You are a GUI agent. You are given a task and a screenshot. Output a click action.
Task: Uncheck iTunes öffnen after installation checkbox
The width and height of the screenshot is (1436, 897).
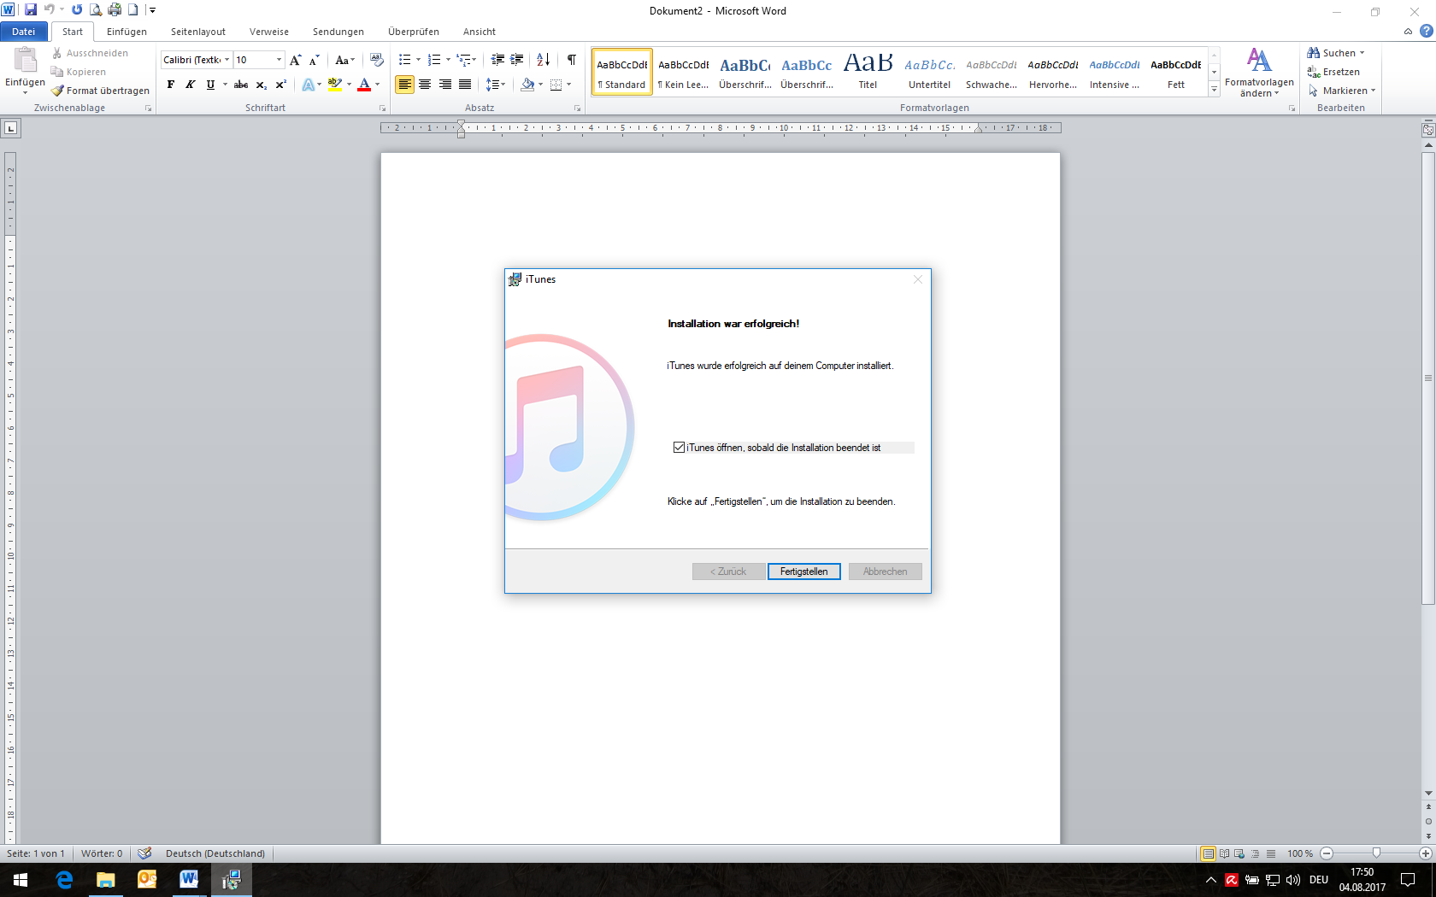coord(680,448)
